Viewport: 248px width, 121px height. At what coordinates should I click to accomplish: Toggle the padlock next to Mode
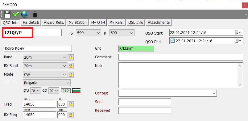pos(71,74)
